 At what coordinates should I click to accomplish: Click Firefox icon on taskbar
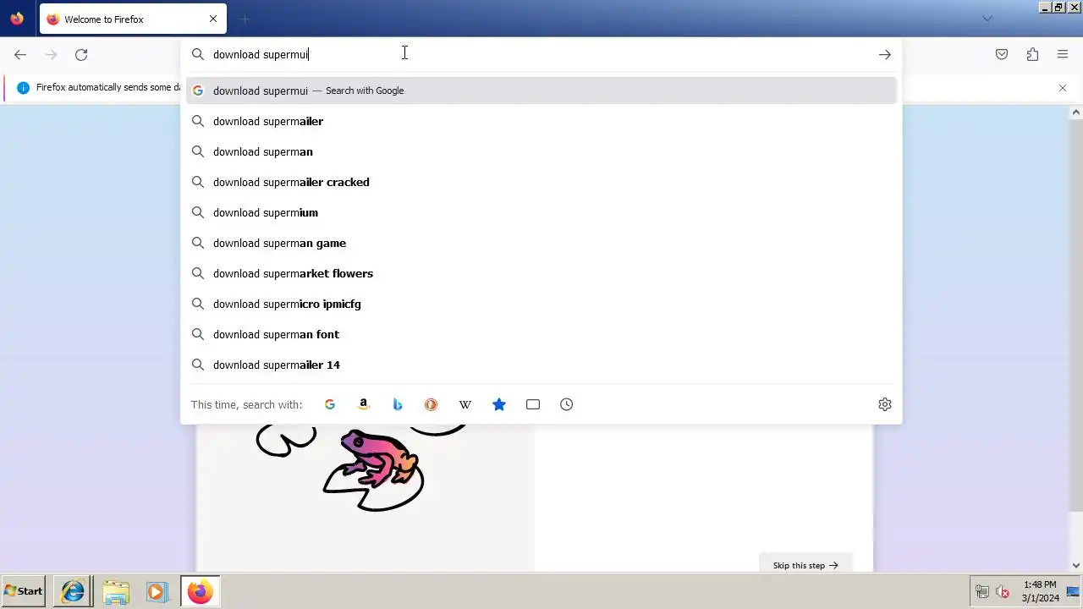(201, 591)
